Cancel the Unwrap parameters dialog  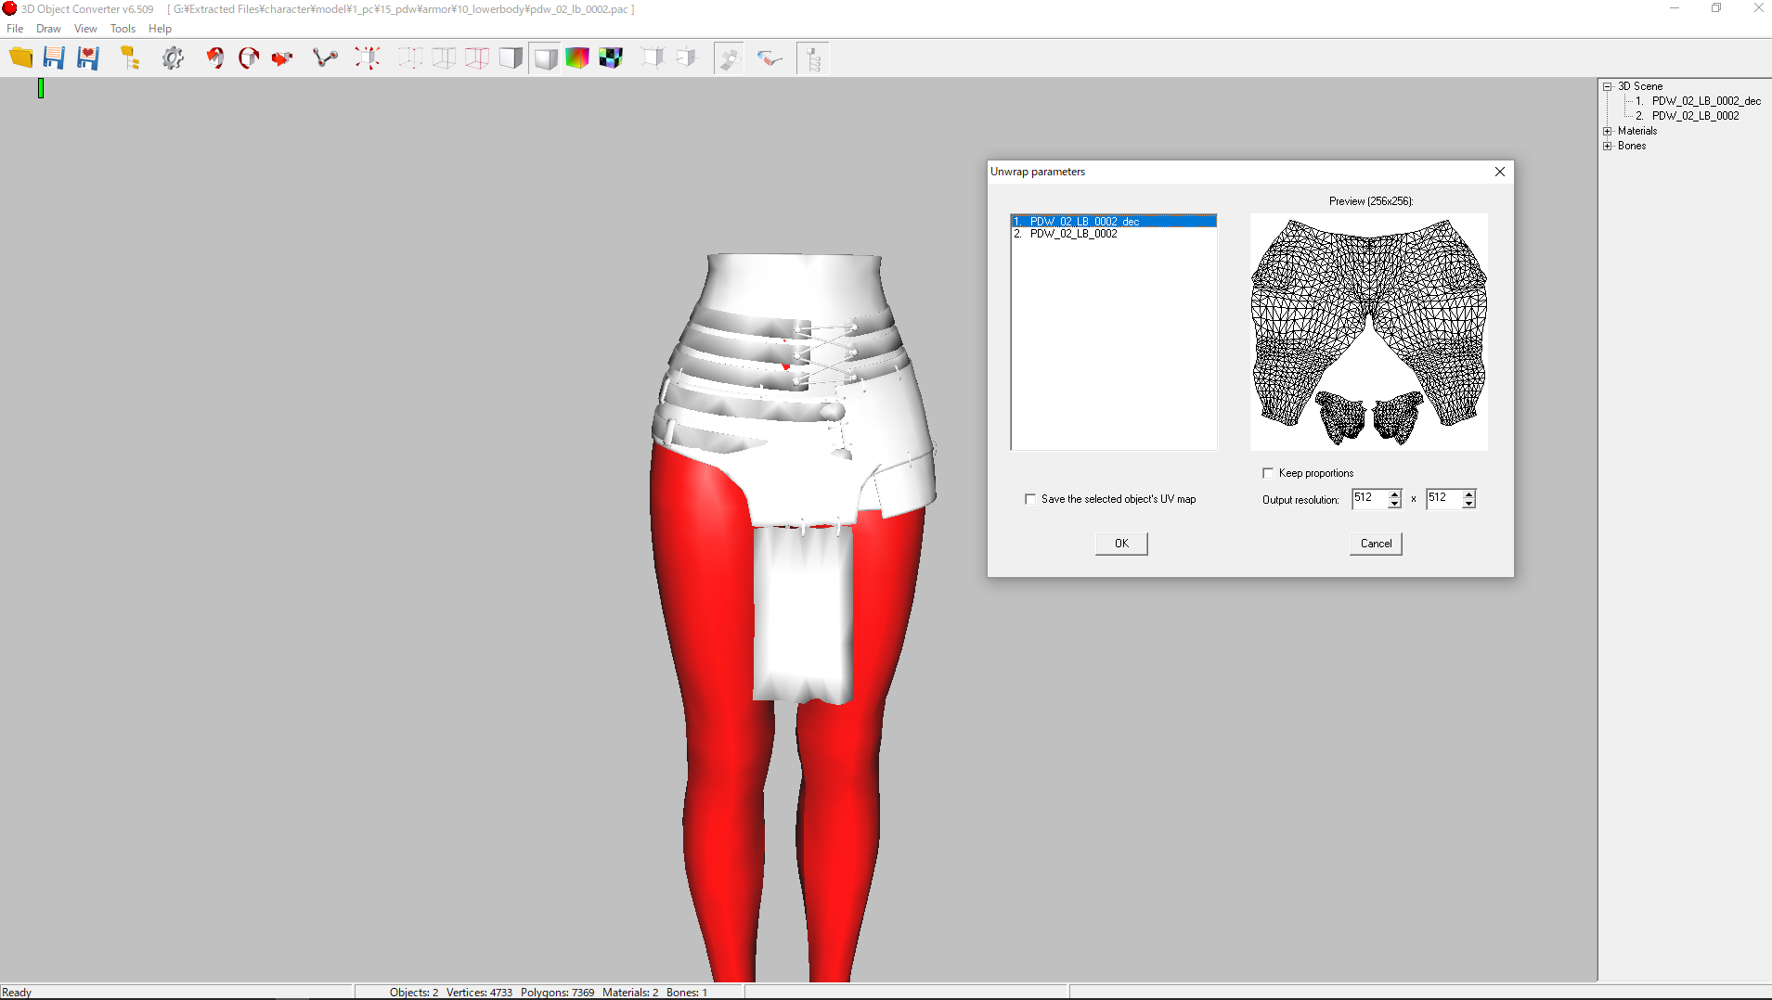(1376, 544)
